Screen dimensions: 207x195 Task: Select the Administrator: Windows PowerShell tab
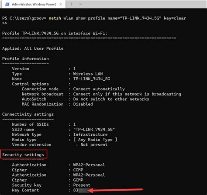click(34, 4)
